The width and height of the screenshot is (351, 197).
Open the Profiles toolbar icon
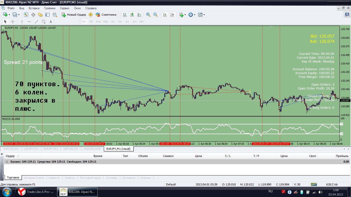tap(14, 15)
